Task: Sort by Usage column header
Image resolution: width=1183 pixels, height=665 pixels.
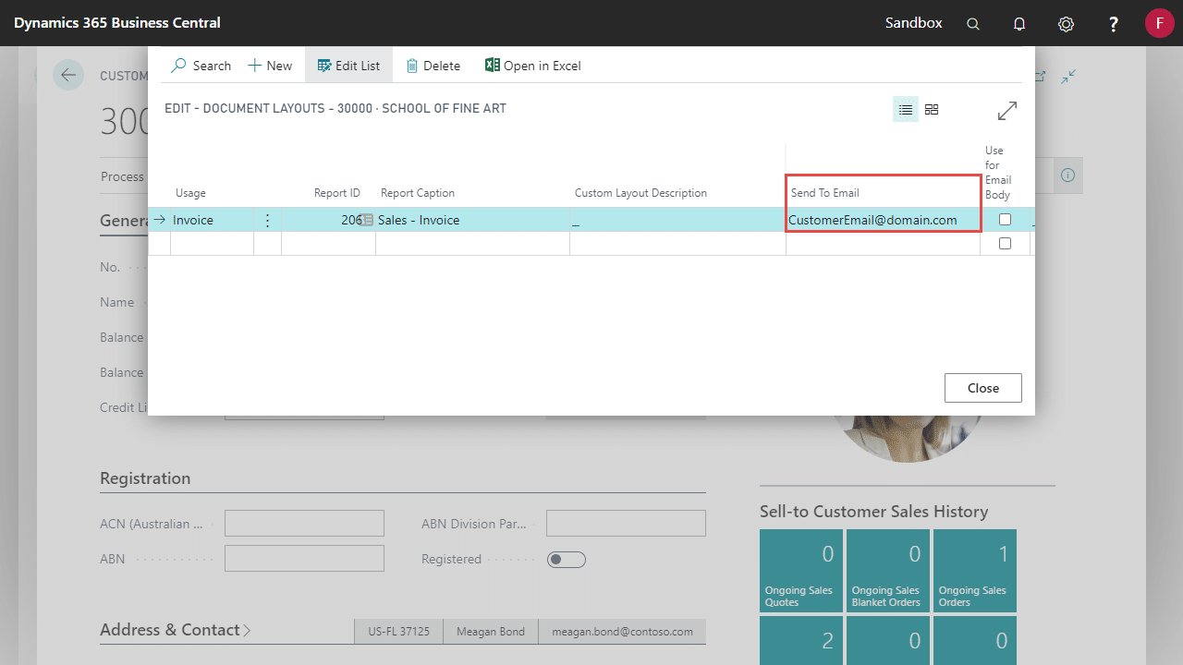Action: [190, 193]
